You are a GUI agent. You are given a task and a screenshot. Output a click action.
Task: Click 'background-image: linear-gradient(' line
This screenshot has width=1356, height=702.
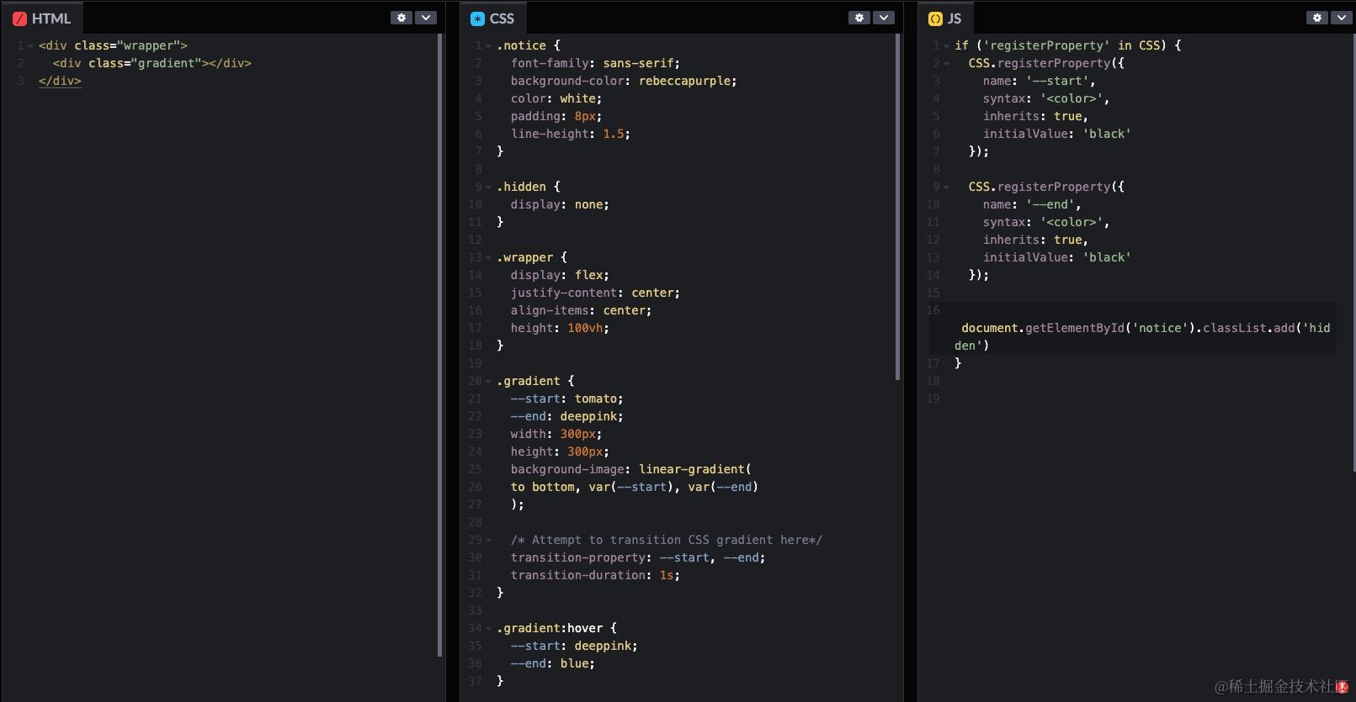pos(630,469)
